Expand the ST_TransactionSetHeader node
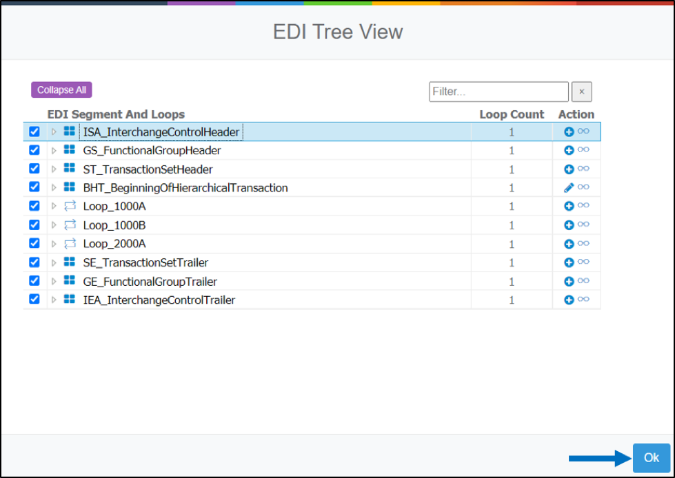This screenshot has height=478, width=675. tap(54, 169)
